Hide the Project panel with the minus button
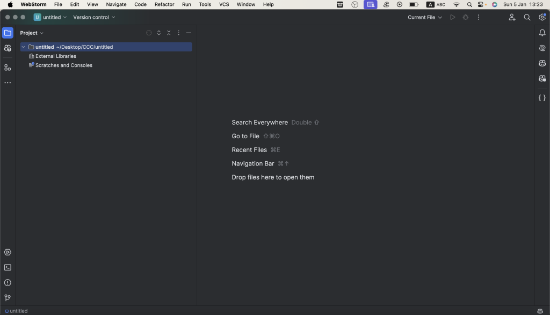Screen dimensions: 550x315 tap(189, 33)
